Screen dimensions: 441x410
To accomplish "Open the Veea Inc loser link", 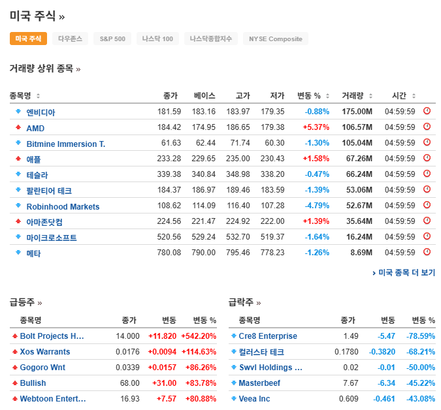I will [x=254, y=398].
